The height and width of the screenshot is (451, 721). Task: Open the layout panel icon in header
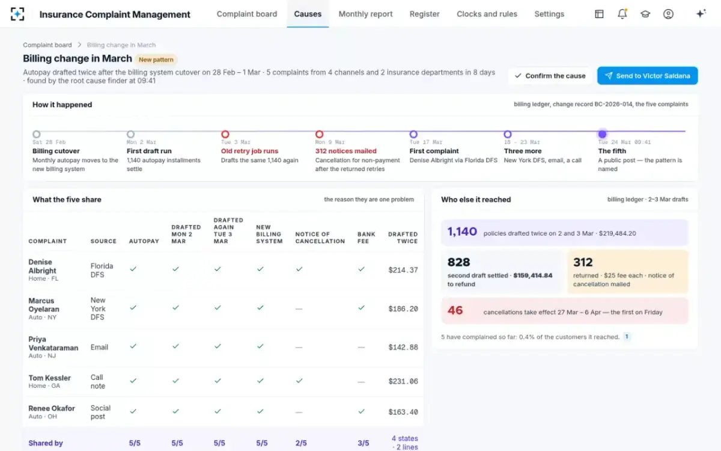click(599, 14)
